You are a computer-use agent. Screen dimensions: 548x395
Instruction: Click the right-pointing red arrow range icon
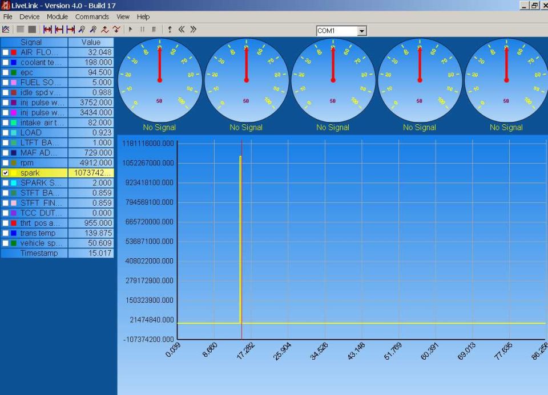[71, 30]
